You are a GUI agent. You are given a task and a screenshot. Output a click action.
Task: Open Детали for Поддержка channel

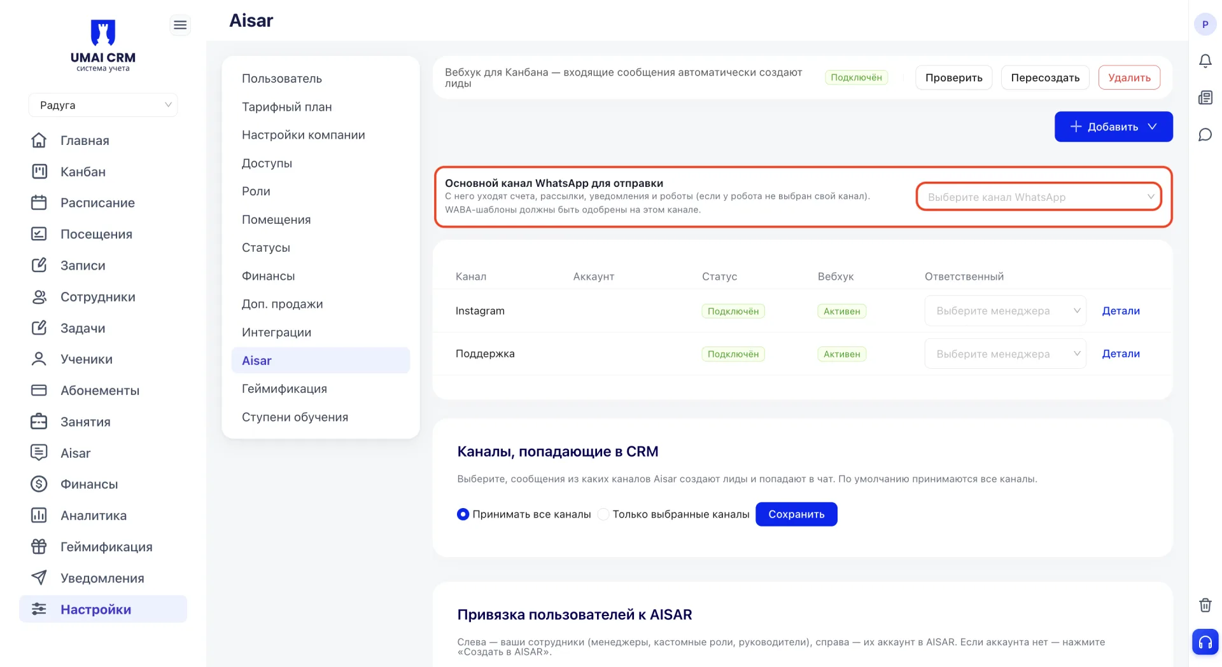tap(1121, 354)
